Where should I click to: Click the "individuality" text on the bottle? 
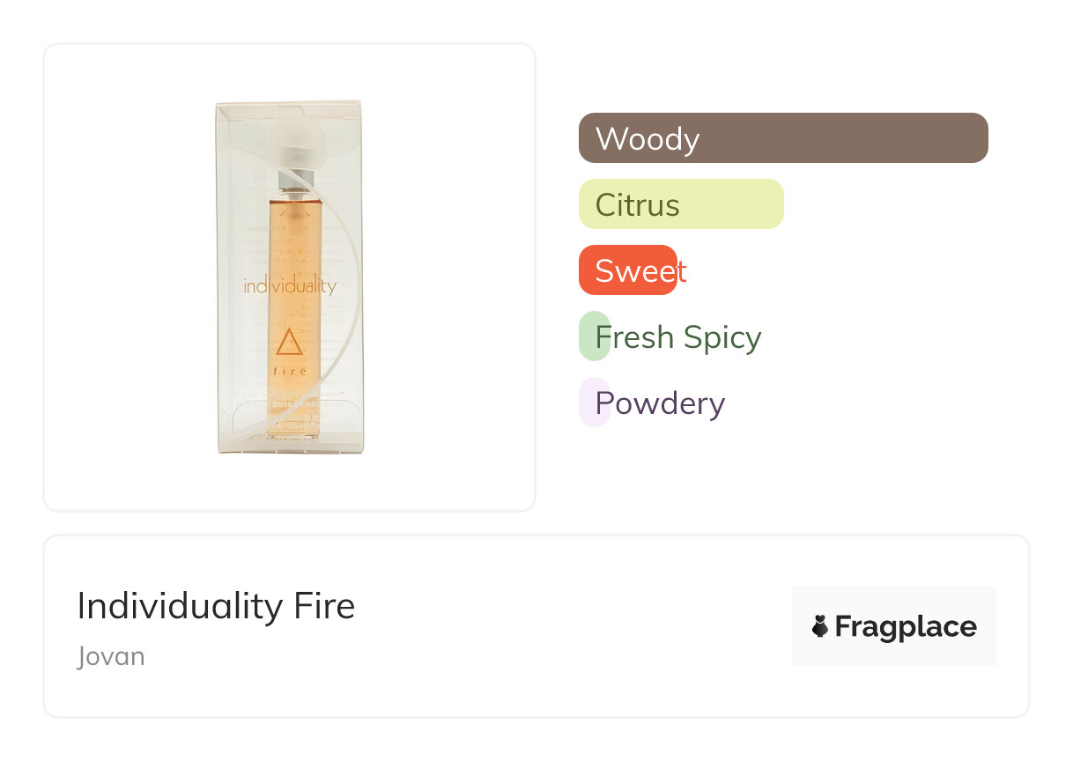289,286
